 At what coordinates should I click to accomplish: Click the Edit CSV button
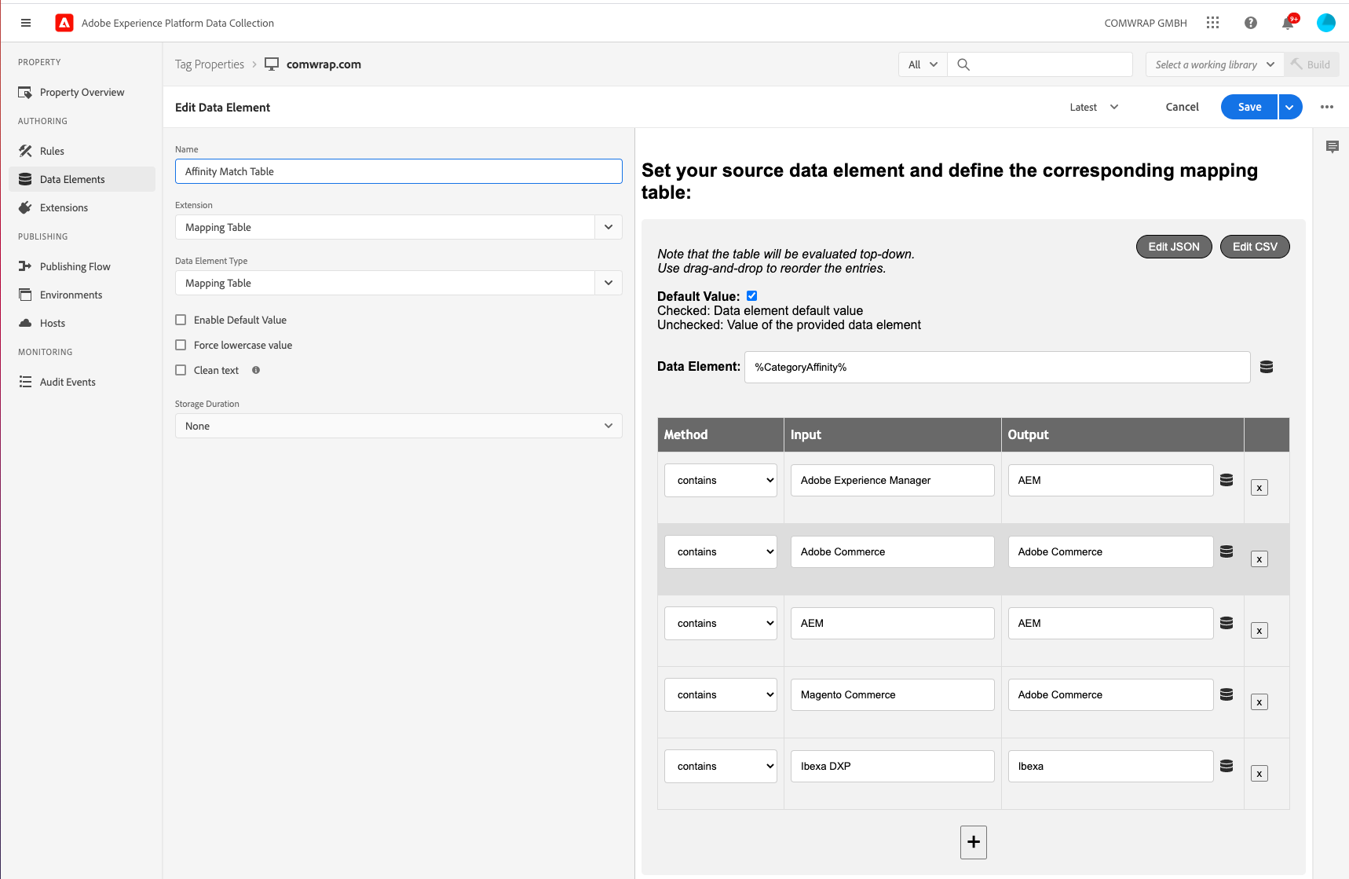(x=1255, y=247)
